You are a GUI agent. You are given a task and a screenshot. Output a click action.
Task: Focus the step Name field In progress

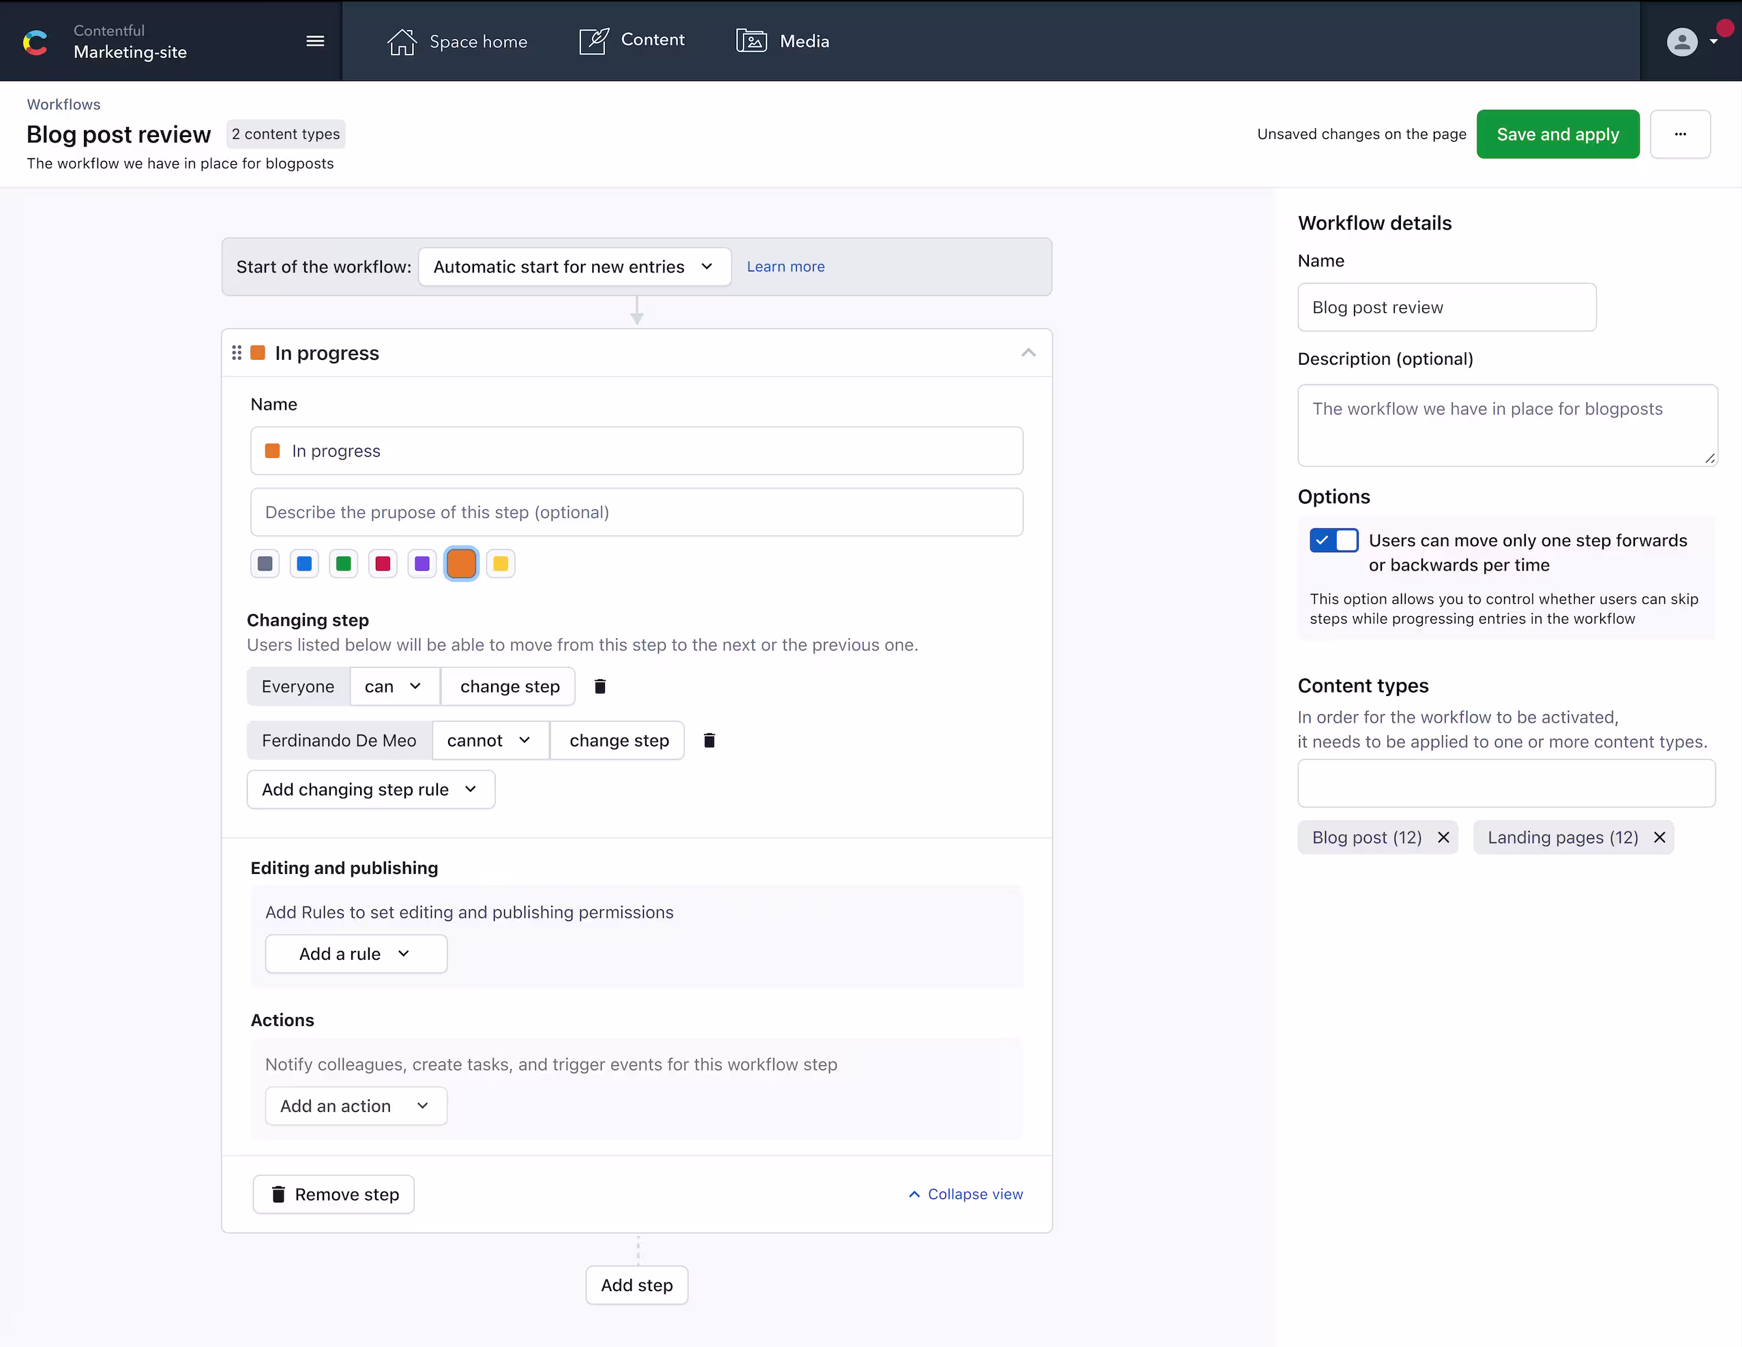(636, 451)
